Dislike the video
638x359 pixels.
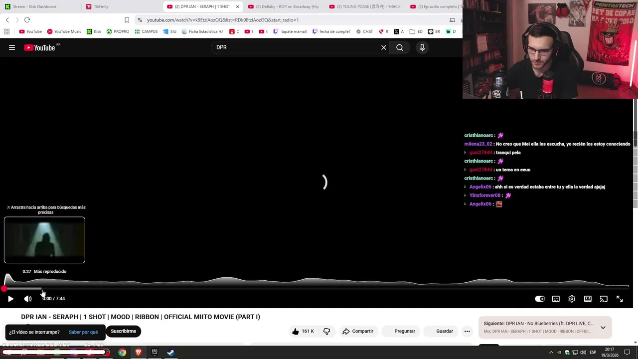pyautogui.click(x=327, y=331)
